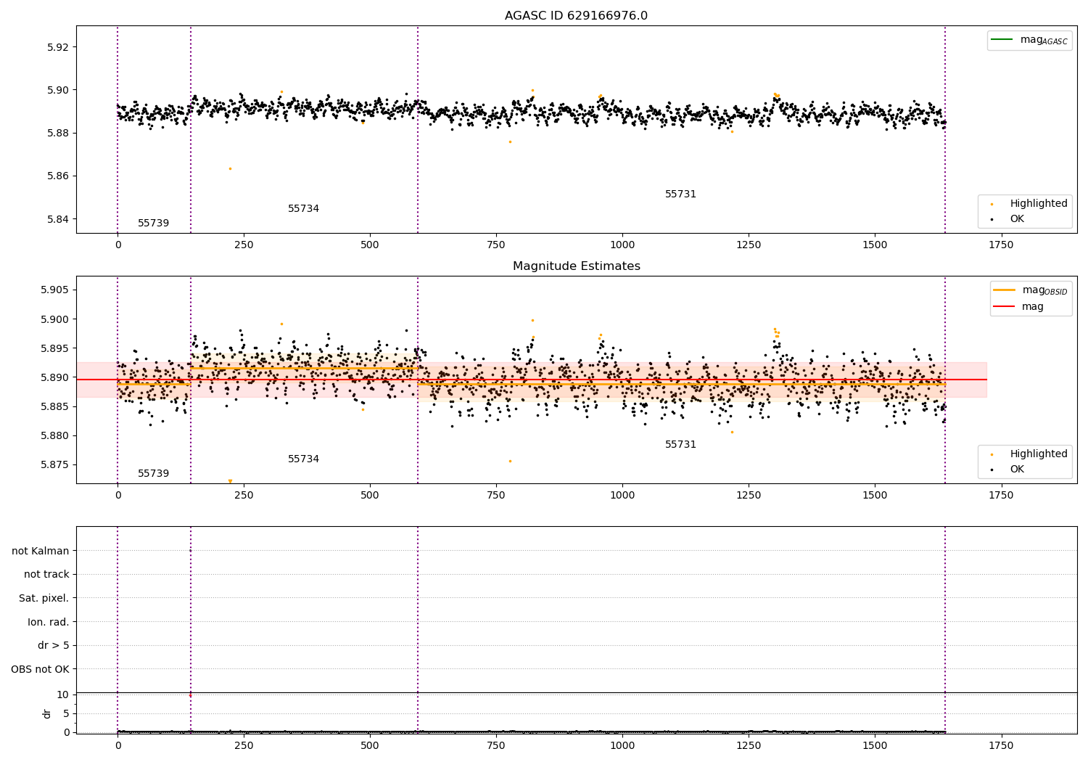Image resolution: width=1088 pixels, height=762 pixels.
Task: Click OBSID label 55739 in top plot
Action: click(153, 223)
